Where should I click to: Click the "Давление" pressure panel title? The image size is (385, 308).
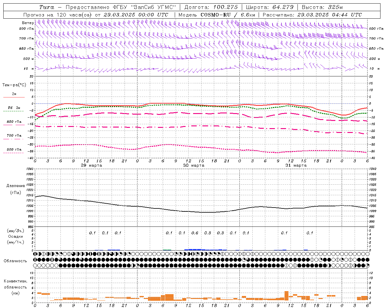(16, 186)
